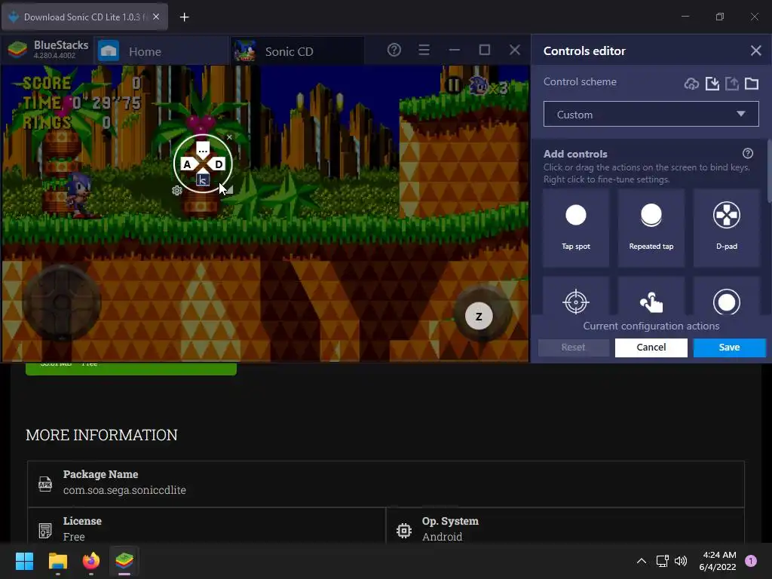This screenshot has height=579, width=772.
Task: Open a new browser tab
Action: point(184,17)
